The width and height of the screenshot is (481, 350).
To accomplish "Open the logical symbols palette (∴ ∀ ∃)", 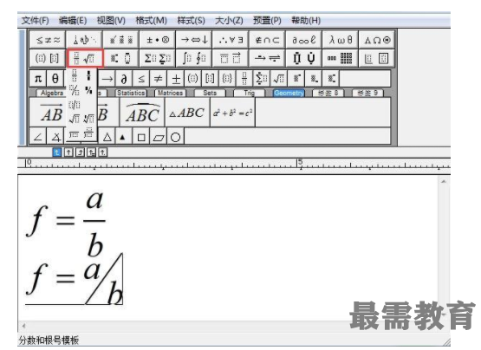I will click(x=231, y=40).
